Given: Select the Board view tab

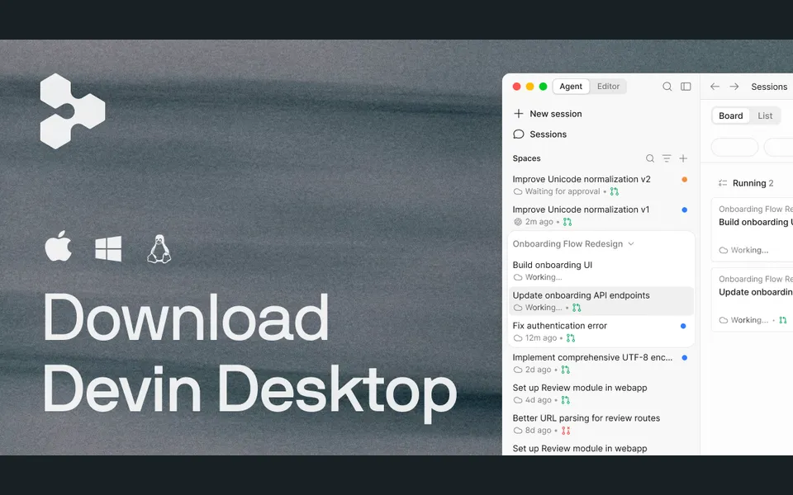Looking at the screenshot, I should tap(731, 115).
